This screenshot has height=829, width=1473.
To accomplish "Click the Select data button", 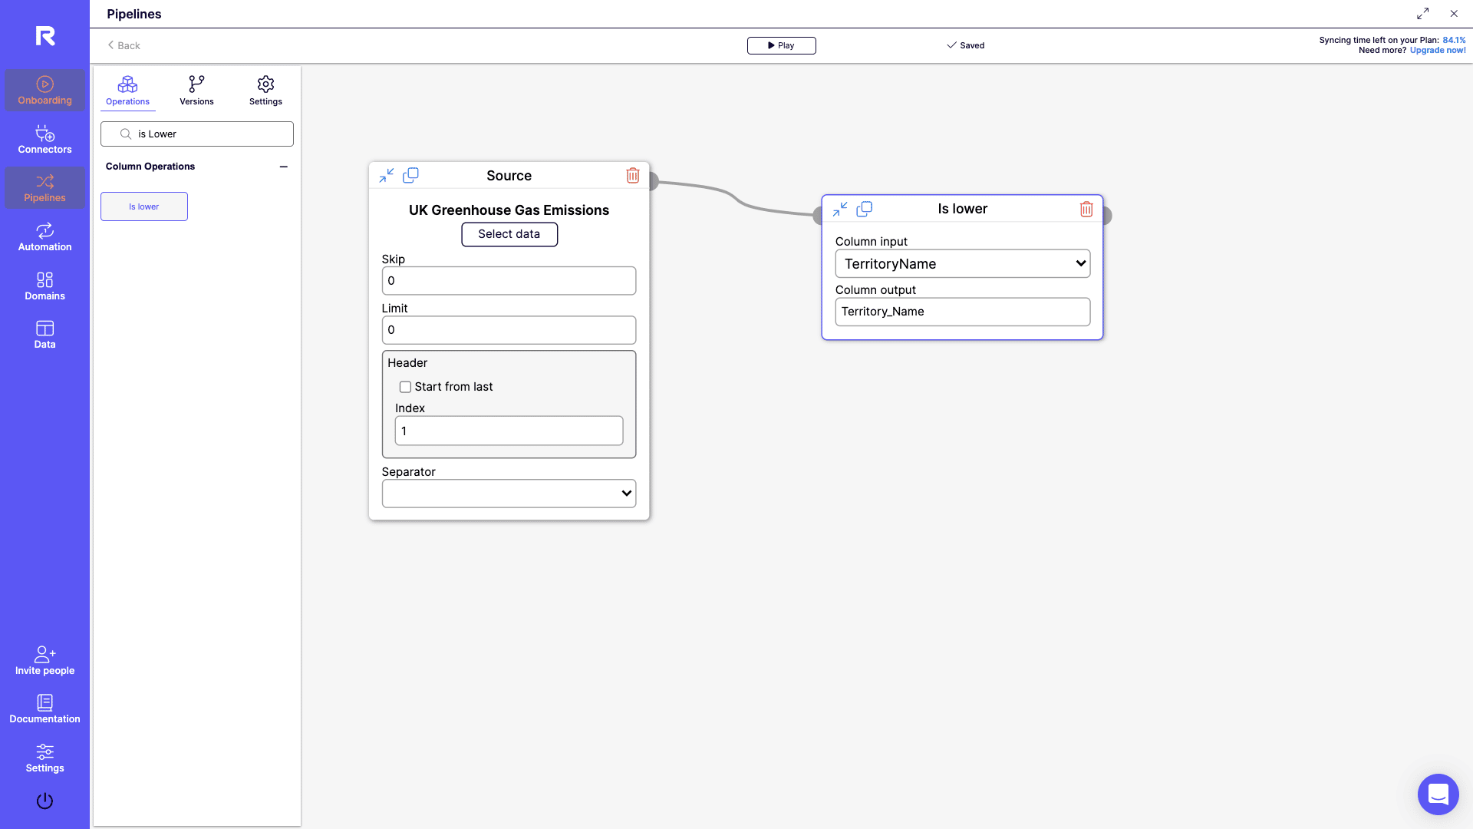I will pos(509,234).
